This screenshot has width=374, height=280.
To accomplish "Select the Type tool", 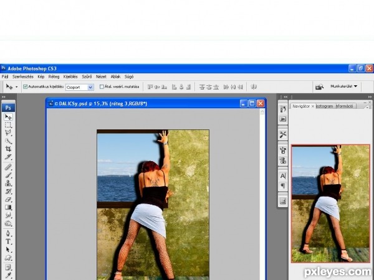I will click(8, 241).
